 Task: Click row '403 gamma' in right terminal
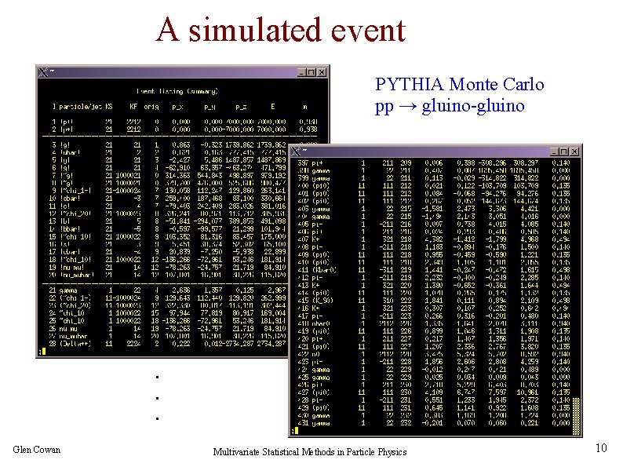pyautogui.click(x=434, y=209)
